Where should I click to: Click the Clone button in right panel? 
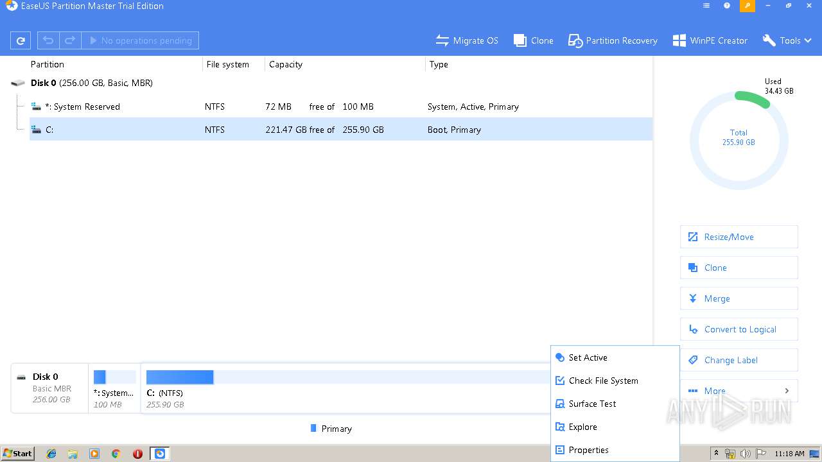pos(739,268)
